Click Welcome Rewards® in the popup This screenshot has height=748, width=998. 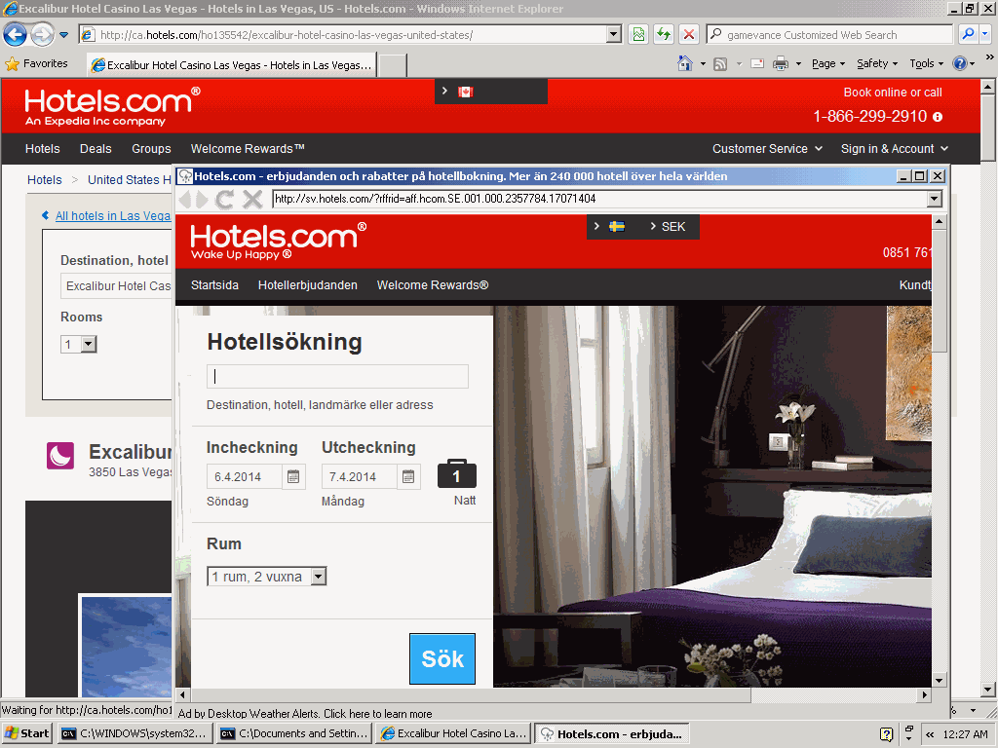433,285
